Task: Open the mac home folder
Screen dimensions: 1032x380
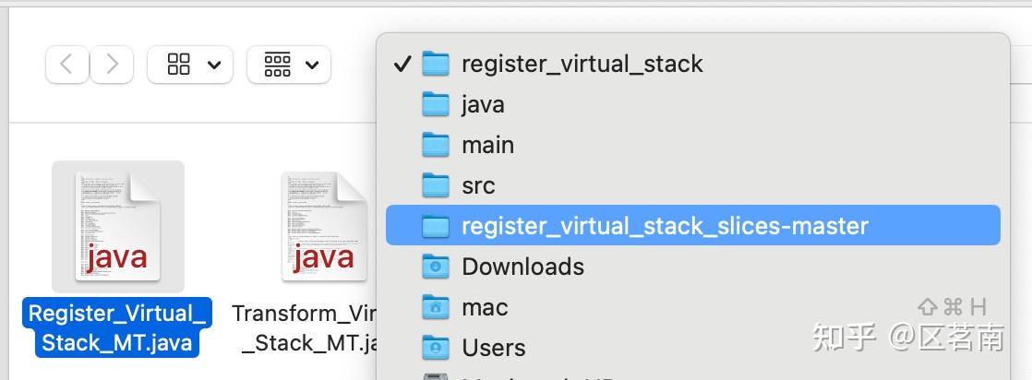Action: click(x=485, y=307)
